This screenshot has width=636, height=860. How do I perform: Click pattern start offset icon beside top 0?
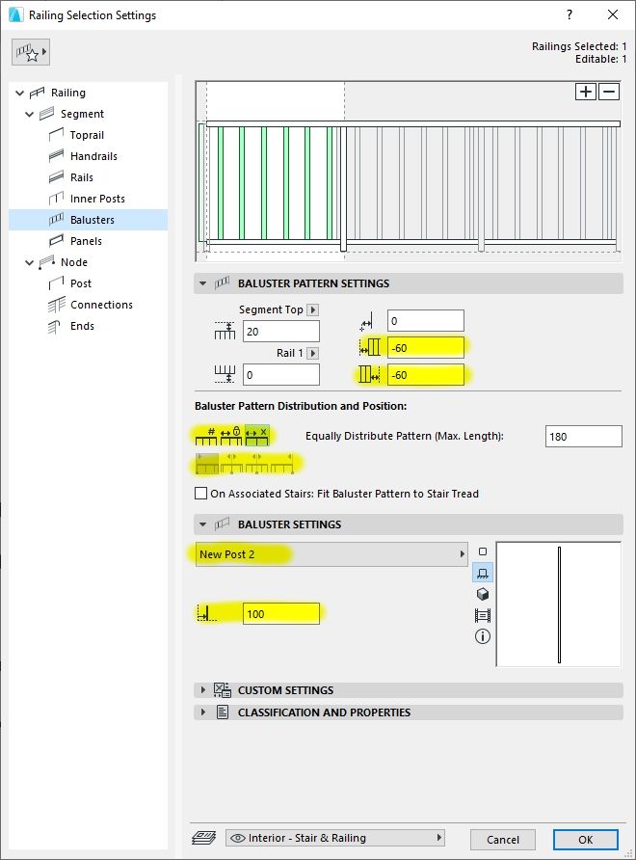coord(366,321)
